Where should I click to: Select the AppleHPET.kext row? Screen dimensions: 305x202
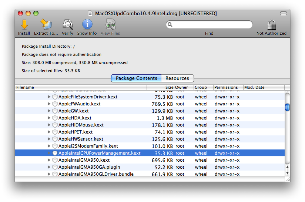tap(76, 132)
